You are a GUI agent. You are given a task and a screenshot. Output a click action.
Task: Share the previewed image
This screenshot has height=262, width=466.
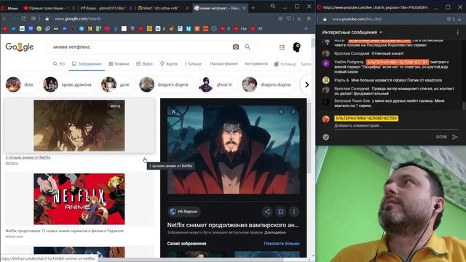tap(267, 212)
